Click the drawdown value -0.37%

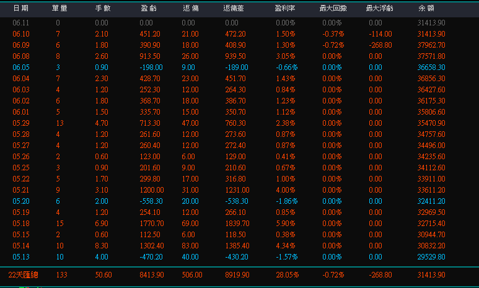tap(333, 34)
